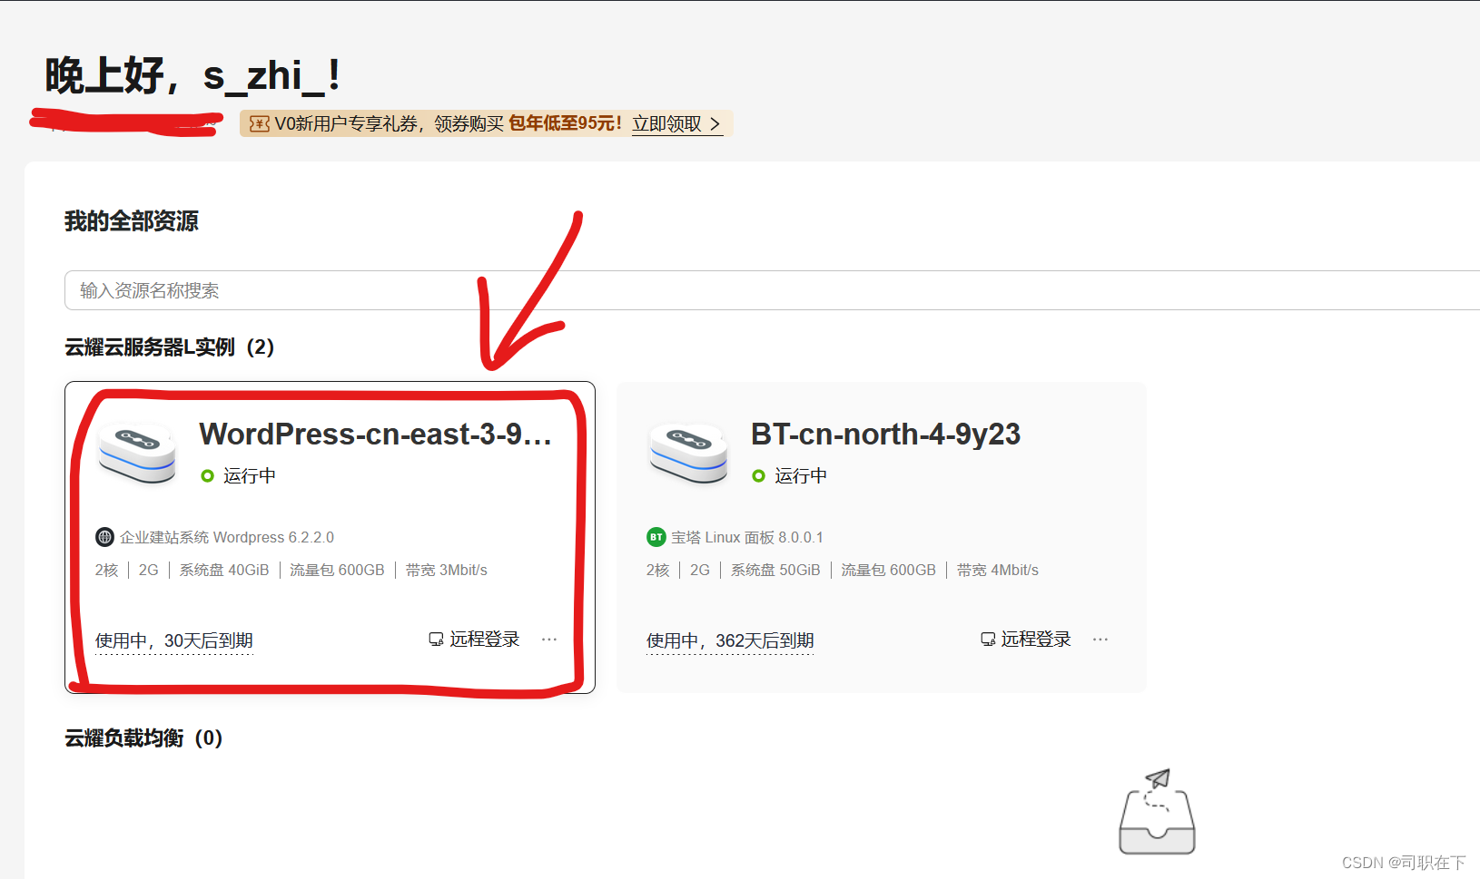Click 使用中，30天后到期 expiry text
Viewport: 1480px width, 879px height.
pos(174,641)
